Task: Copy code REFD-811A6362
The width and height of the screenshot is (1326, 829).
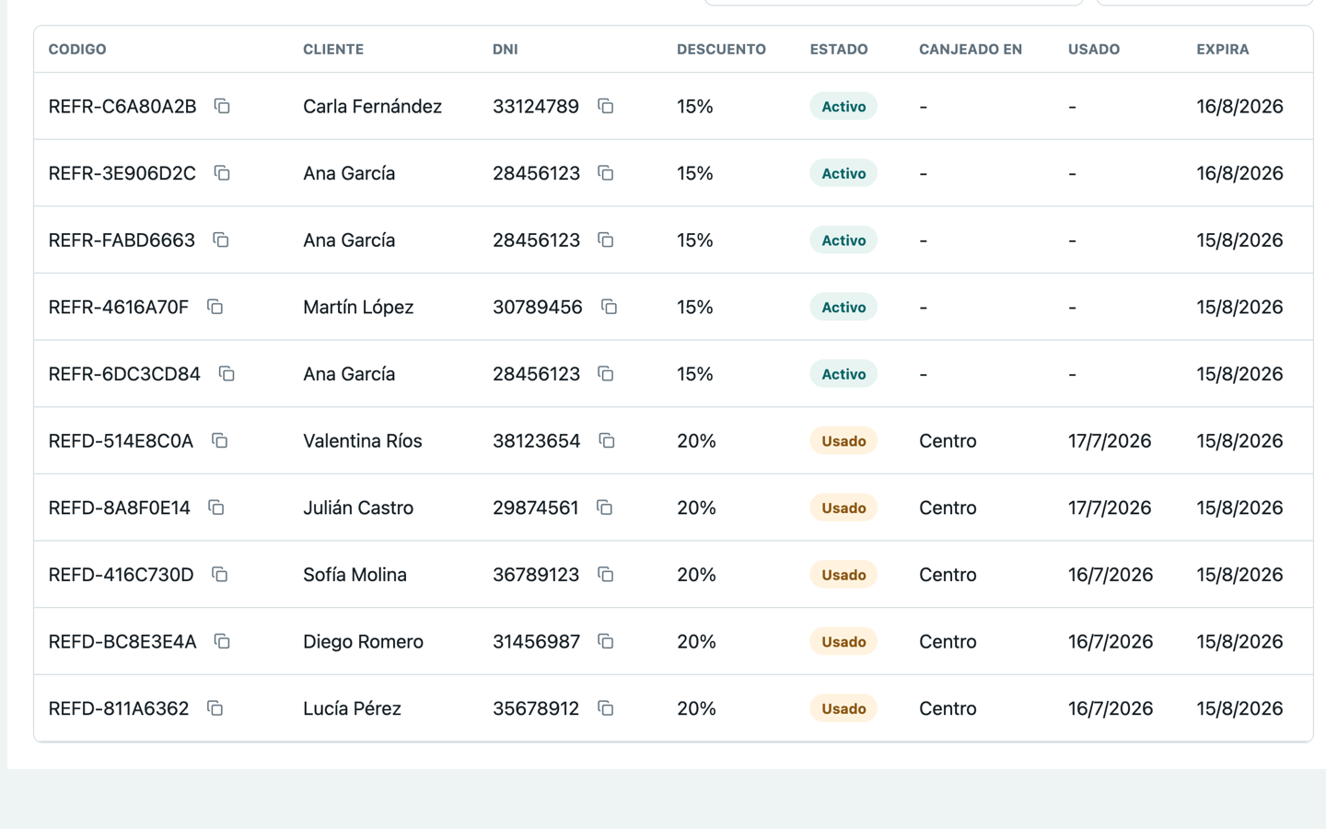Action: click(x=215, y=708)
